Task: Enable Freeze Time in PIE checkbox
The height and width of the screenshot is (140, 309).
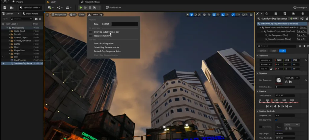Action: tap(91, 36)
